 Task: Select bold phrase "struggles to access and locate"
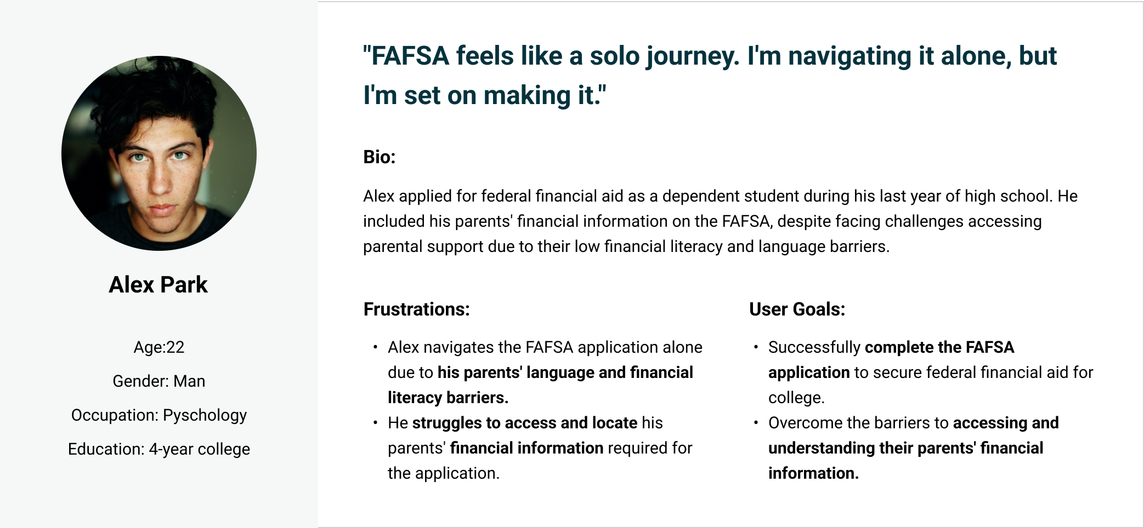524,423
